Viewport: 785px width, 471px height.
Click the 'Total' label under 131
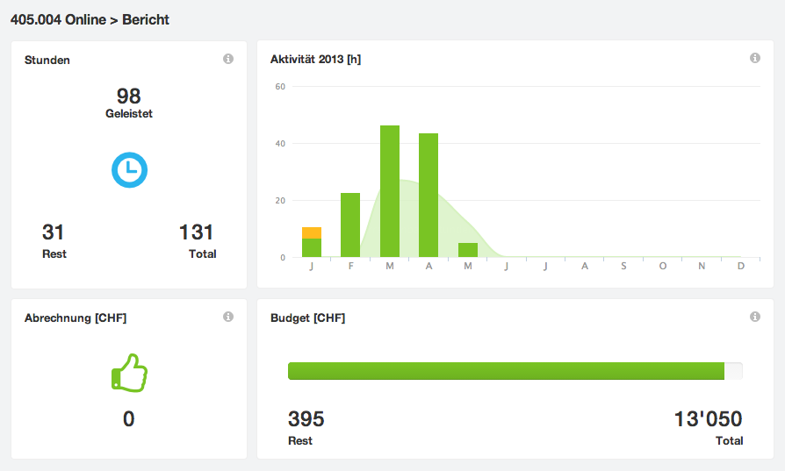(x=202, y=254)
